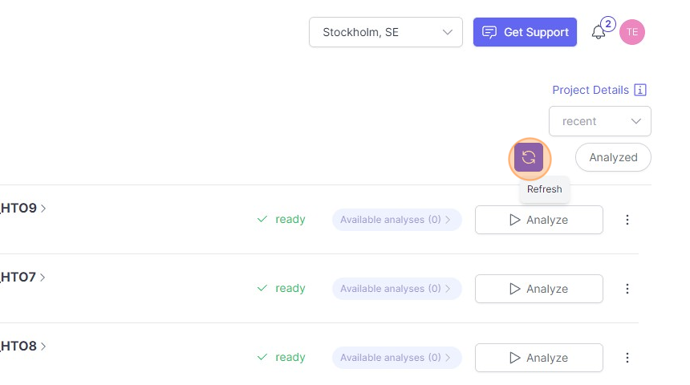Open the recent sort dropdown
The image size is (690, 385).
click(x=600, y=121)
